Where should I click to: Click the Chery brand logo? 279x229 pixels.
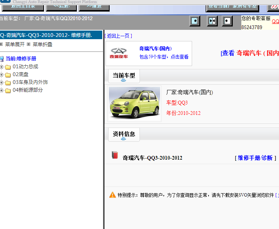tap(119, 53)
